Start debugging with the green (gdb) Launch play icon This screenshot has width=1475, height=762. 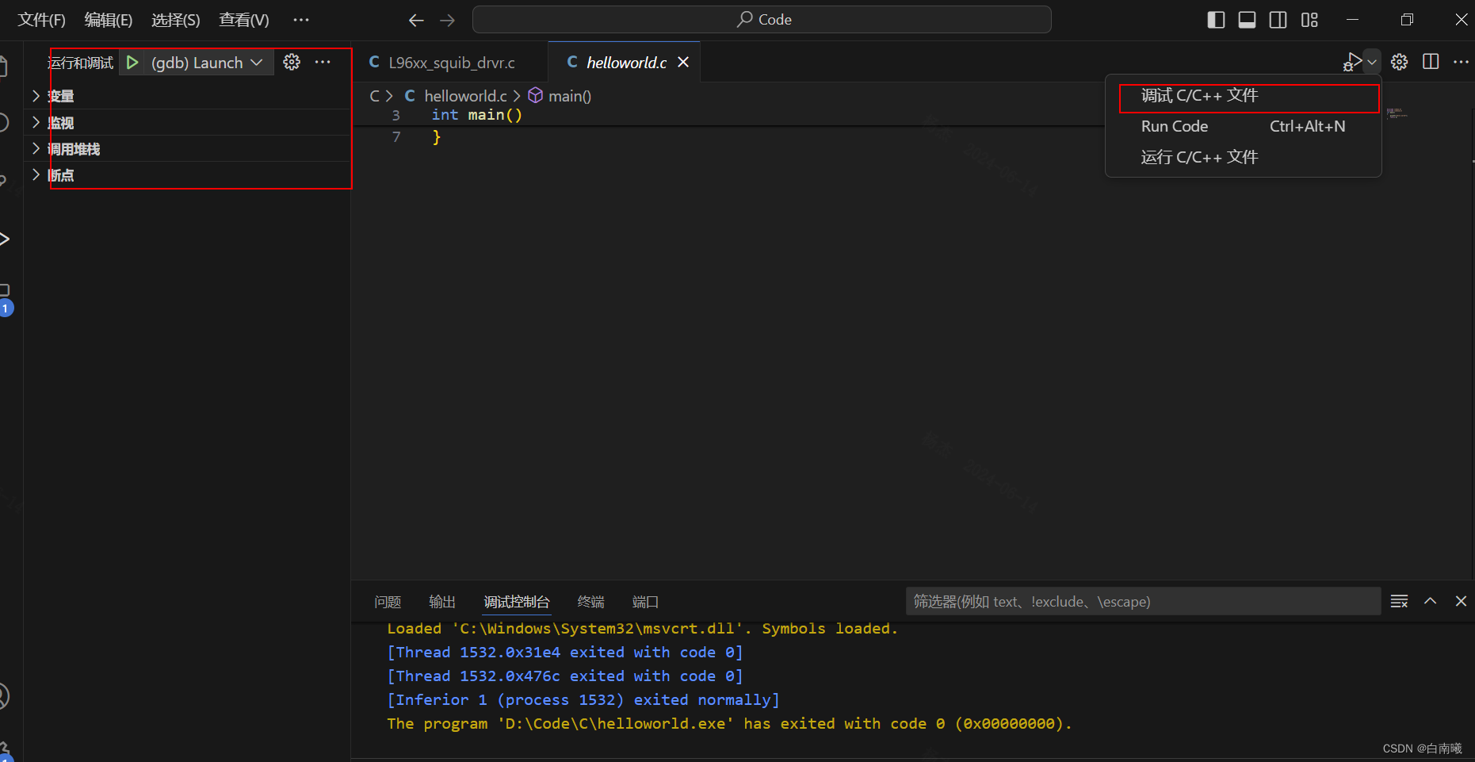pos(132,62)
